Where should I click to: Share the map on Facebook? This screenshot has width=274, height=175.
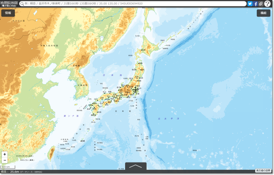coord(256,3)
